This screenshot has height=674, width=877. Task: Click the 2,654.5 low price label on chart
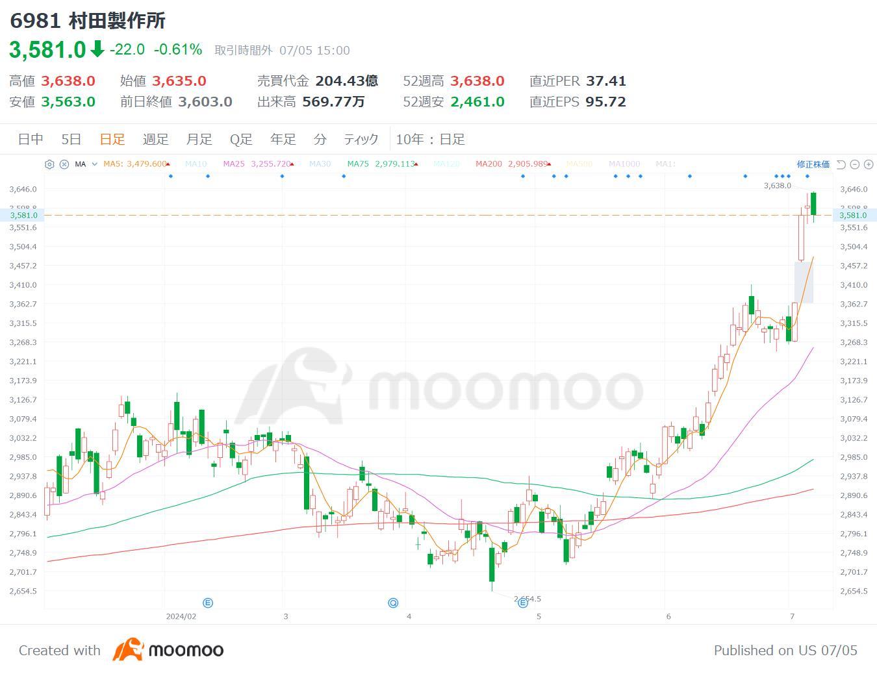[527, 599]
